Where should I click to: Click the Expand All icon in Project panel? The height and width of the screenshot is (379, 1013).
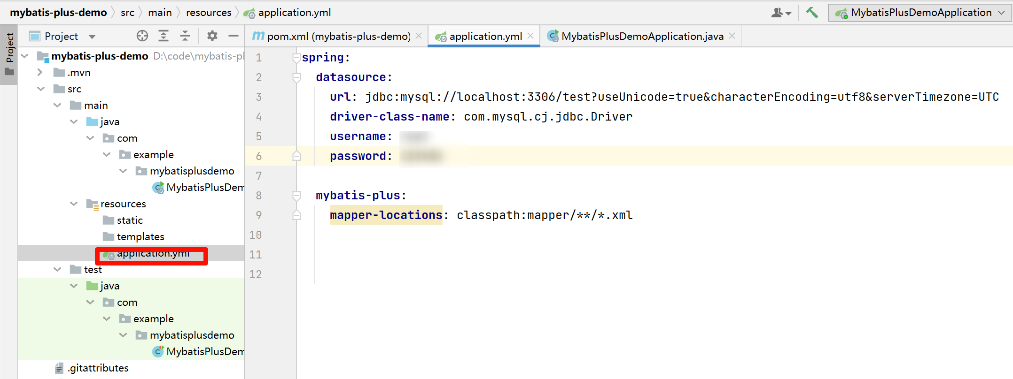[164, 36]
